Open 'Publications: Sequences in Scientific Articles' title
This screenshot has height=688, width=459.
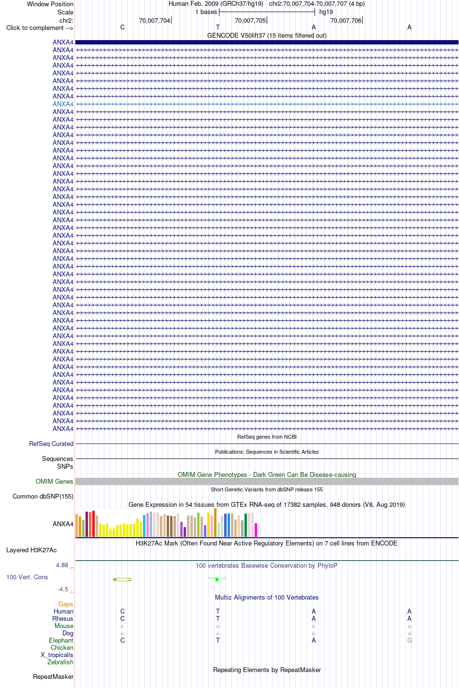tap(267, 452)
